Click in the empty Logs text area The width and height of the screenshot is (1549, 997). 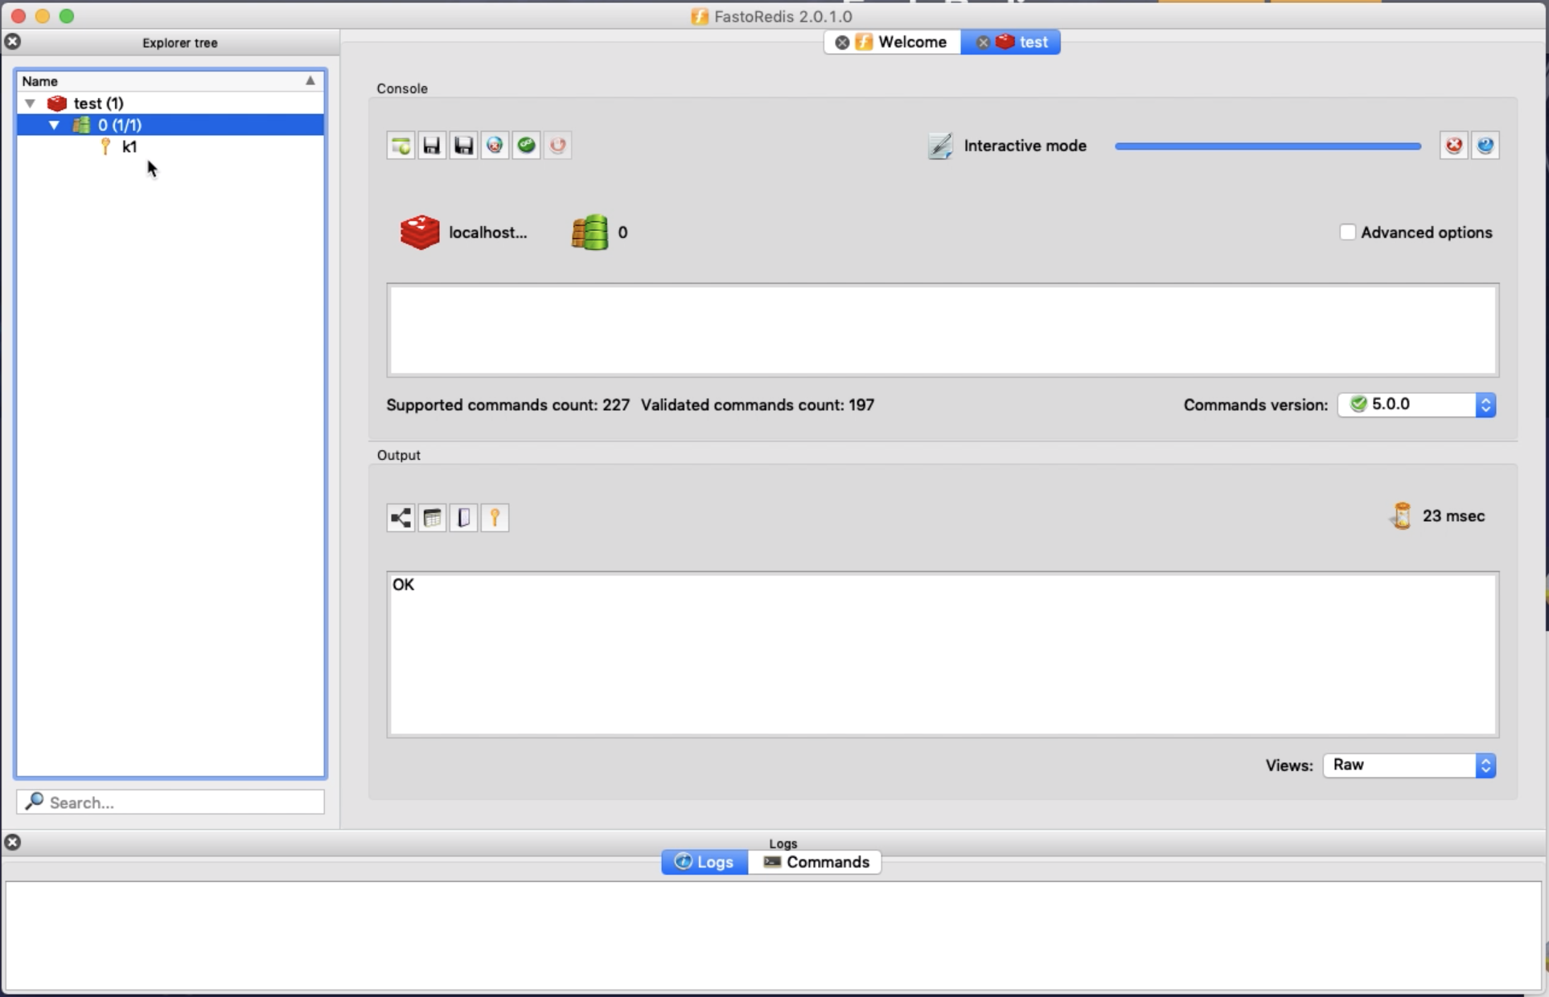coord(773,936)
